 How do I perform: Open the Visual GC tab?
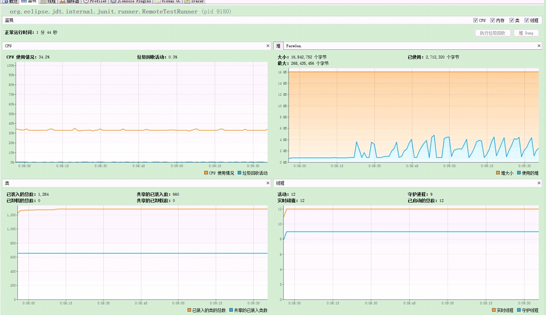coord(168,1)
